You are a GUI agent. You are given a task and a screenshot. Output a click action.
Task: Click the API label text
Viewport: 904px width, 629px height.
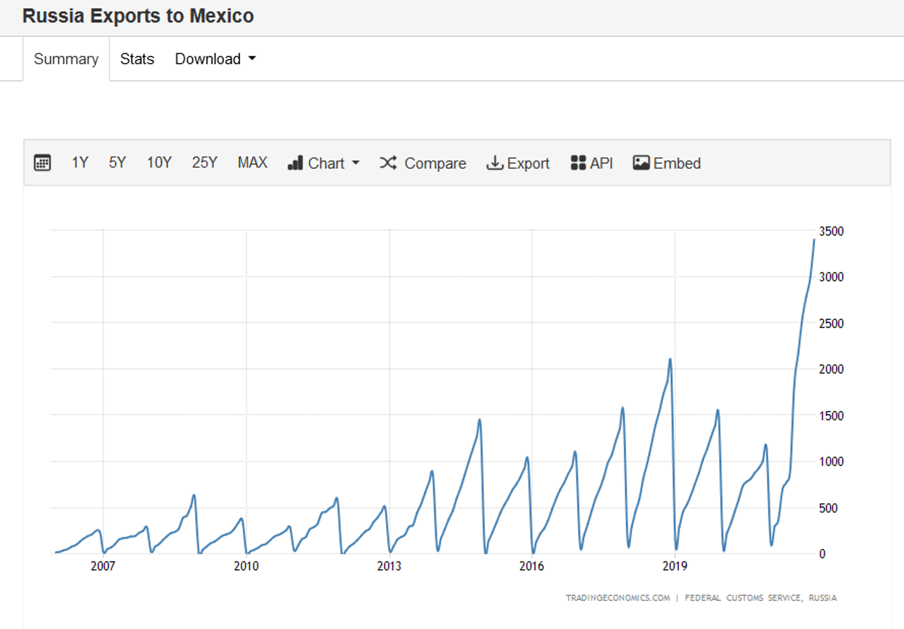click(x=601, y=163)
